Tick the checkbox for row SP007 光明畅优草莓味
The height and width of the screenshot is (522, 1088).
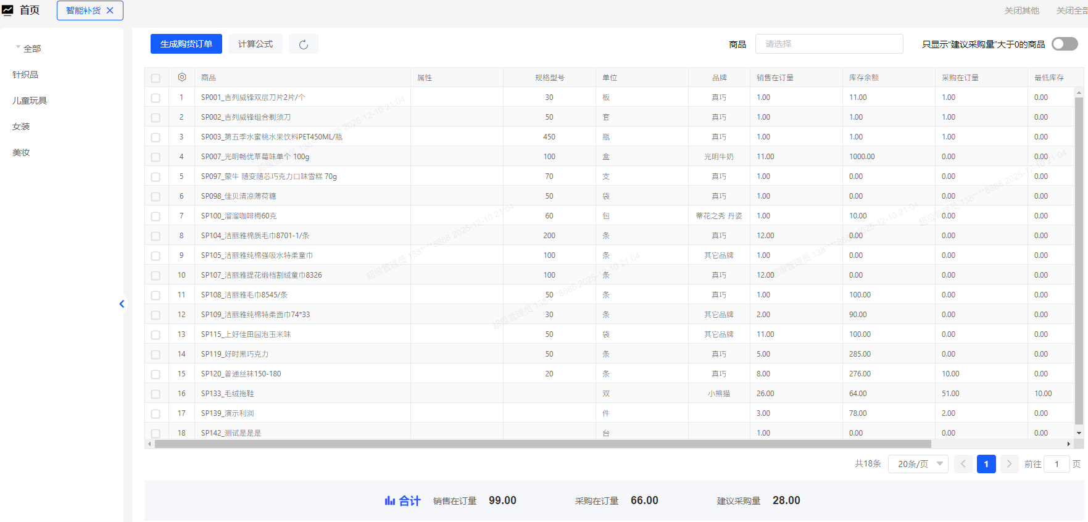(156, 157)
